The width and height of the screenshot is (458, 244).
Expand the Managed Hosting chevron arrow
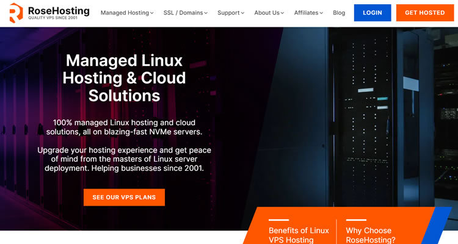(152, 13)
